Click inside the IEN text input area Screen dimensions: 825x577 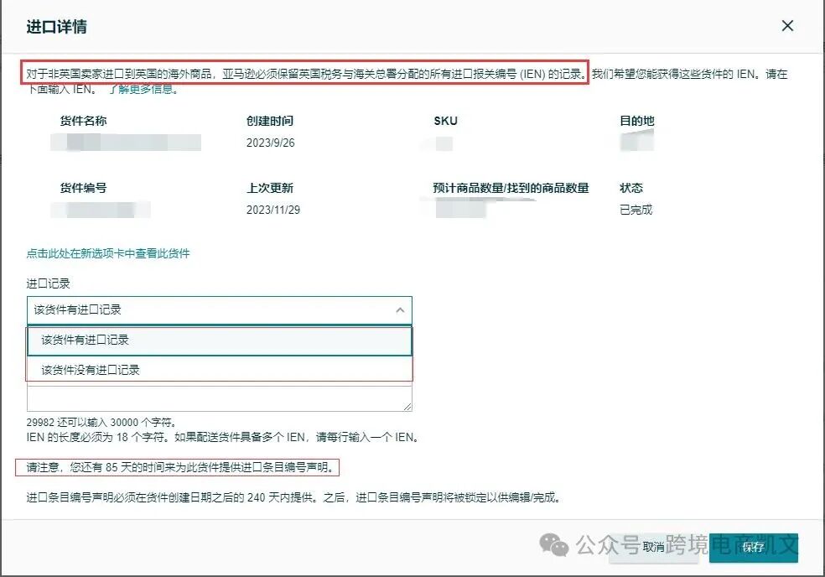[218, 396]
